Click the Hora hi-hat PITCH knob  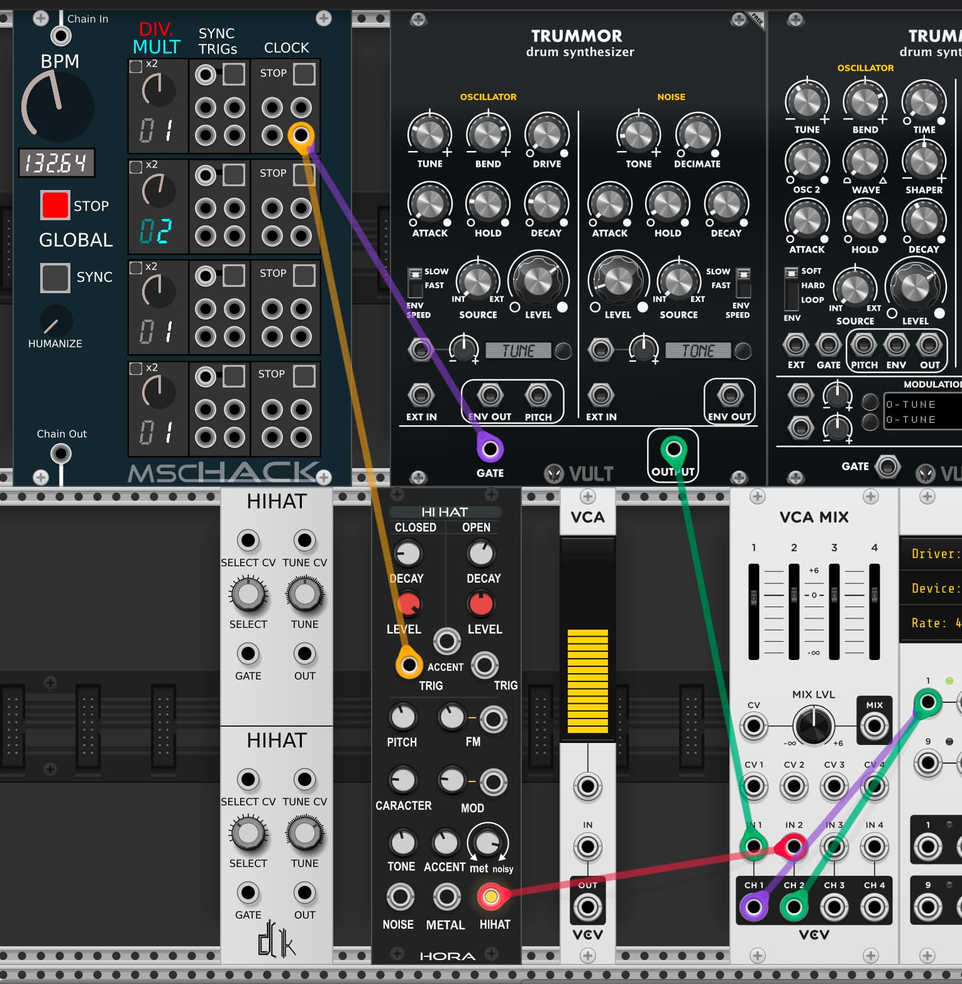pos(402,717)
